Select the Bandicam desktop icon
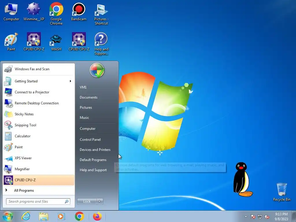The image size is (296, 222). point(79,12)
